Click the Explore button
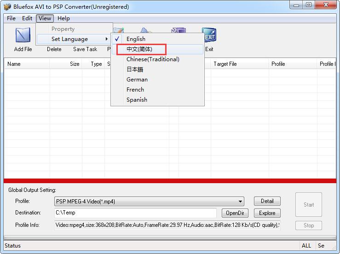The width and height of the screenshot is (340, 254). (x=267, y=213)
